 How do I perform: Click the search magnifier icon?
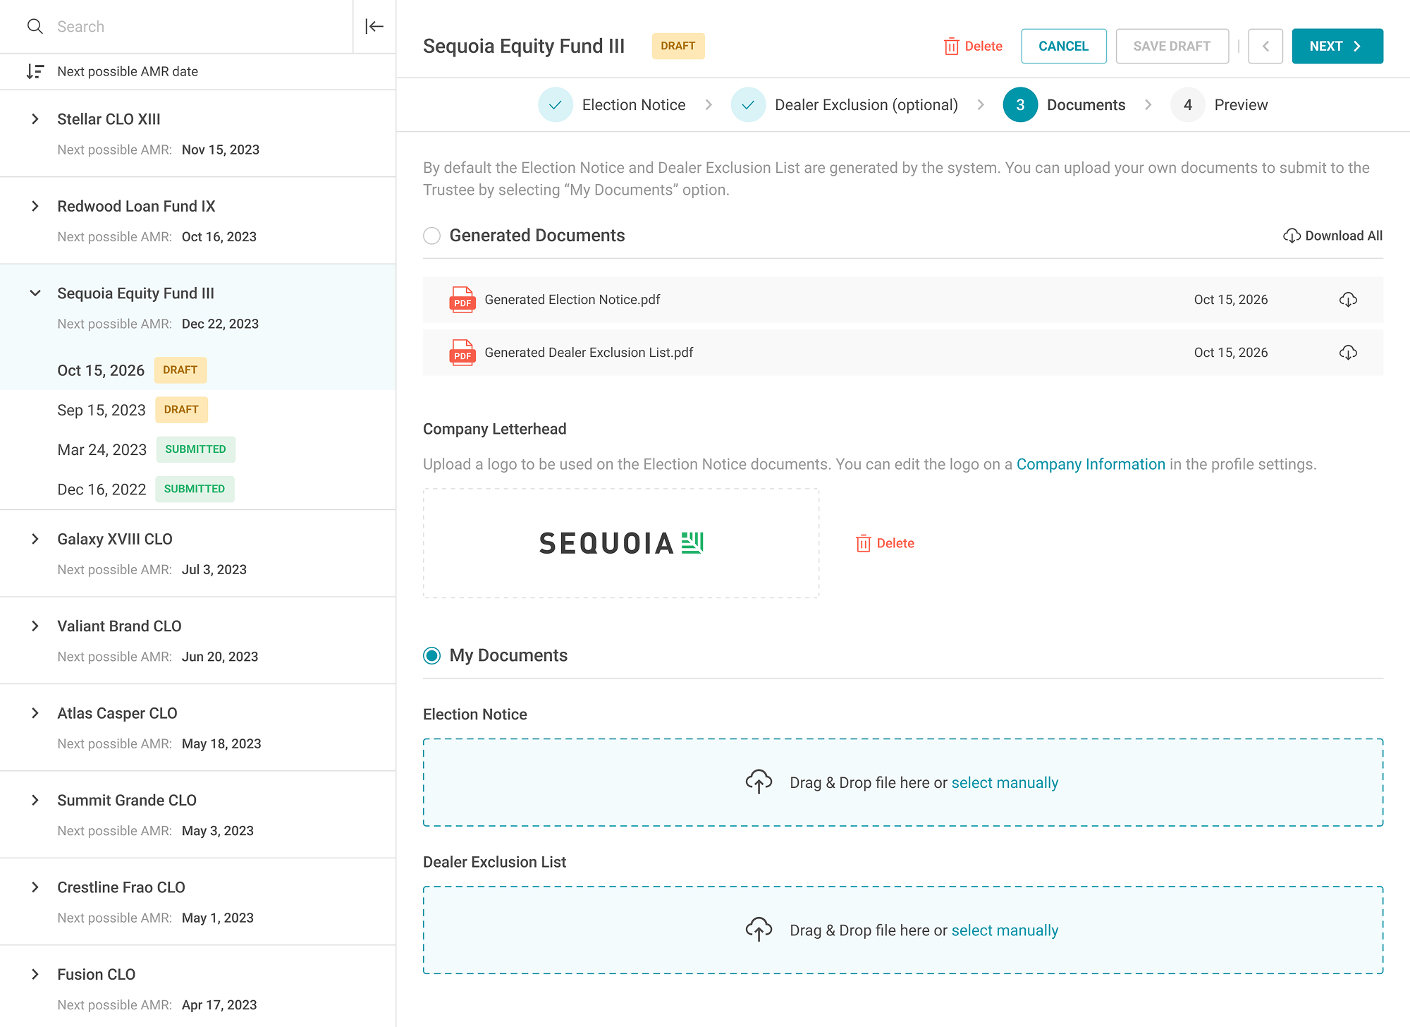pos(35,27)
